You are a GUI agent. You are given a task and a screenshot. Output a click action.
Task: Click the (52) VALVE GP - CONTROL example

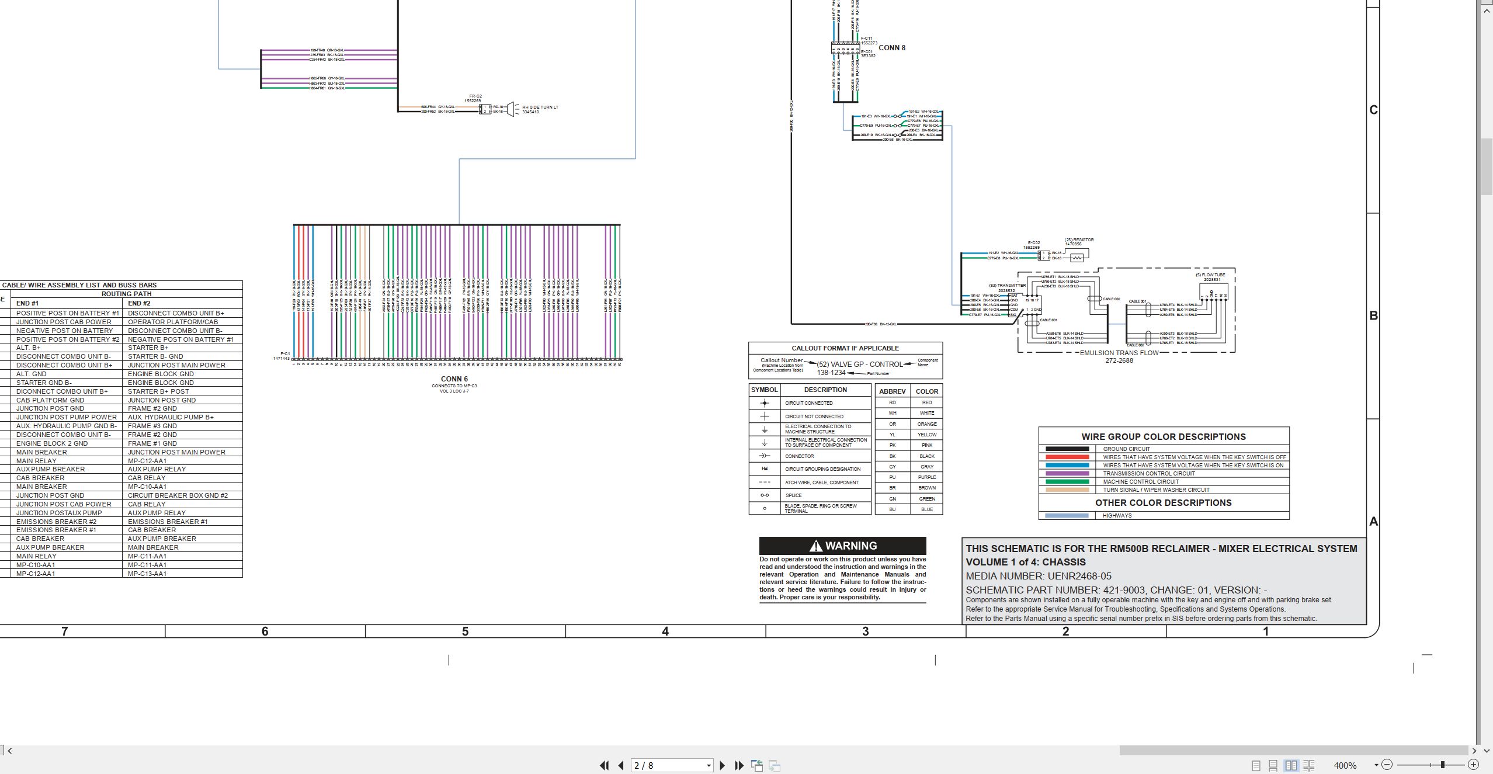click(860, 364)
